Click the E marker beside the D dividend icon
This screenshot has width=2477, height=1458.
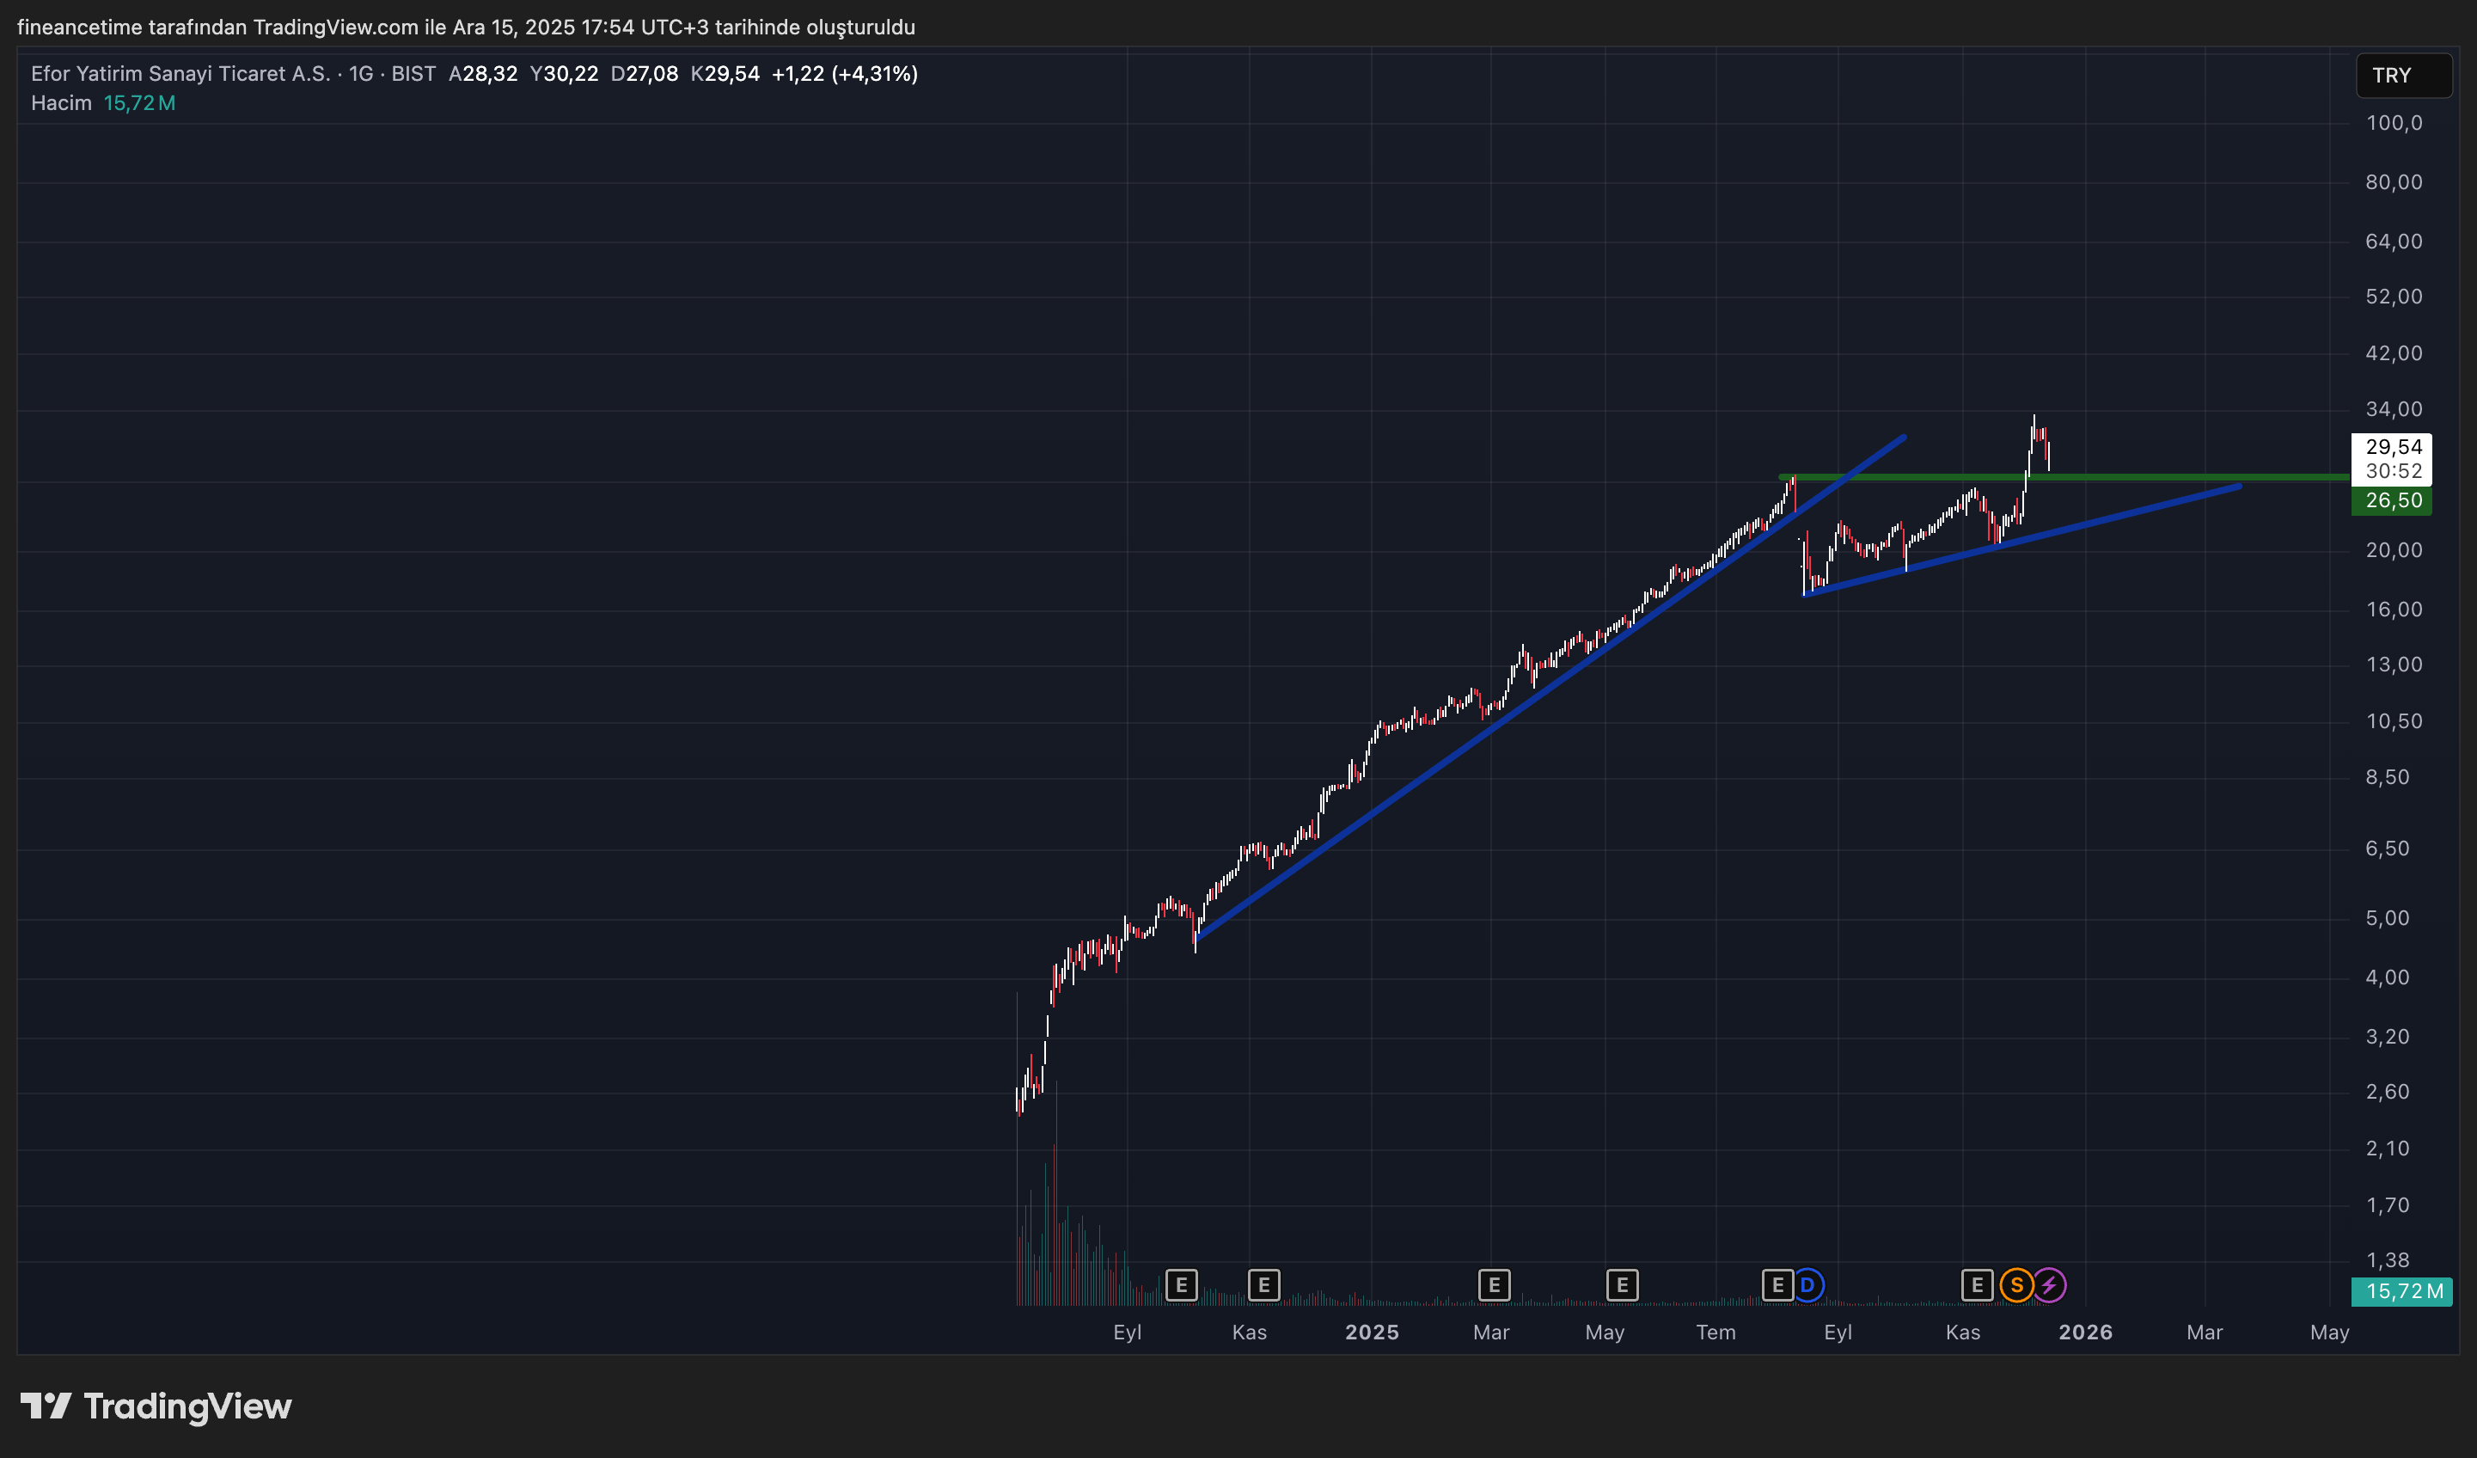(x=1777, y=1285)
